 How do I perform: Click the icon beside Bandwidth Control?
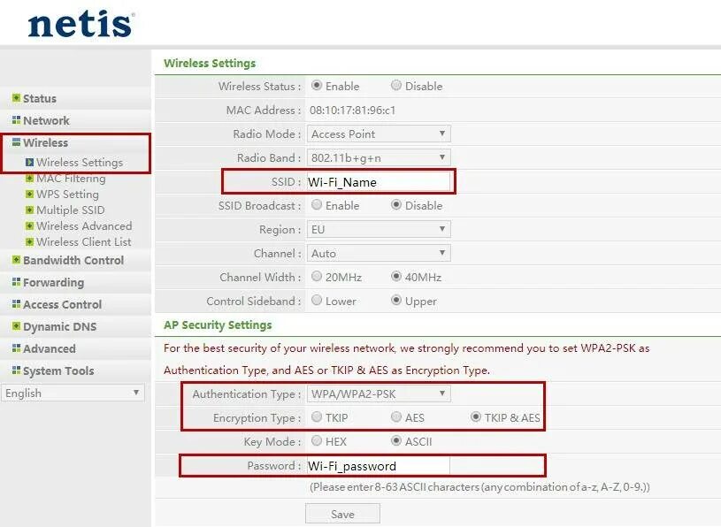coord(16,260)
